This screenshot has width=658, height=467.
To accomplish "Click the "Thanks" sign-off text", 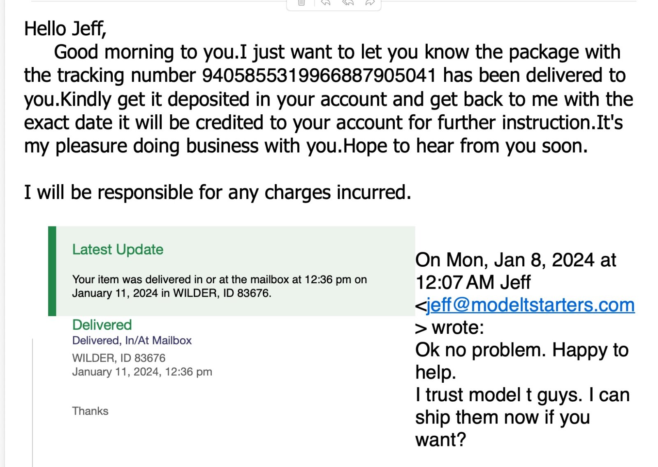I will click(90, 411).
